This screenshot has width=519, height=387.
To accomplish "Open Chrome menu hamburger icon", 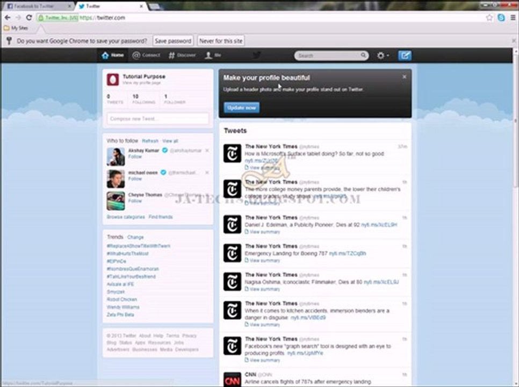I will click(513, 18).
